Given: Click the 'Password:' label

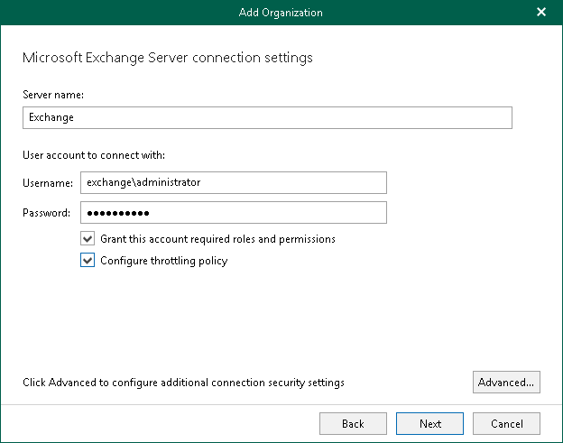Looking at the screenshot, I should tap(46, 213).
